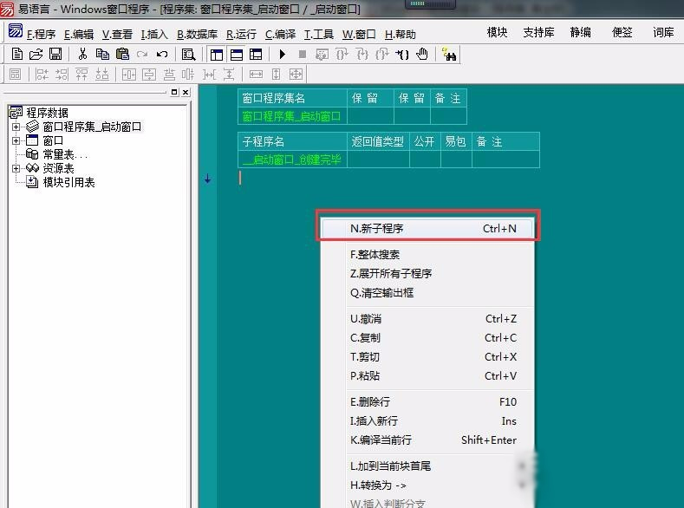This screenshot has width=684, height=508.
Task: Choose E.删除行 in context menu
Action: point(427,401)
